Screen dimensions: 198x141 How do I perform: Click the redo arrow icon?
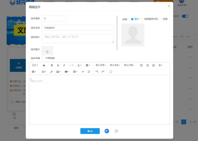[x=103, y=72]
